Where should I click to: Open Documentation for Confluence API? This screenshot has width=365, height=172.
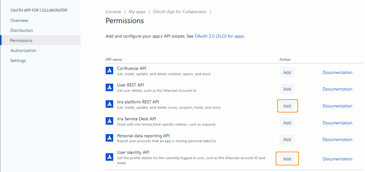337,72
